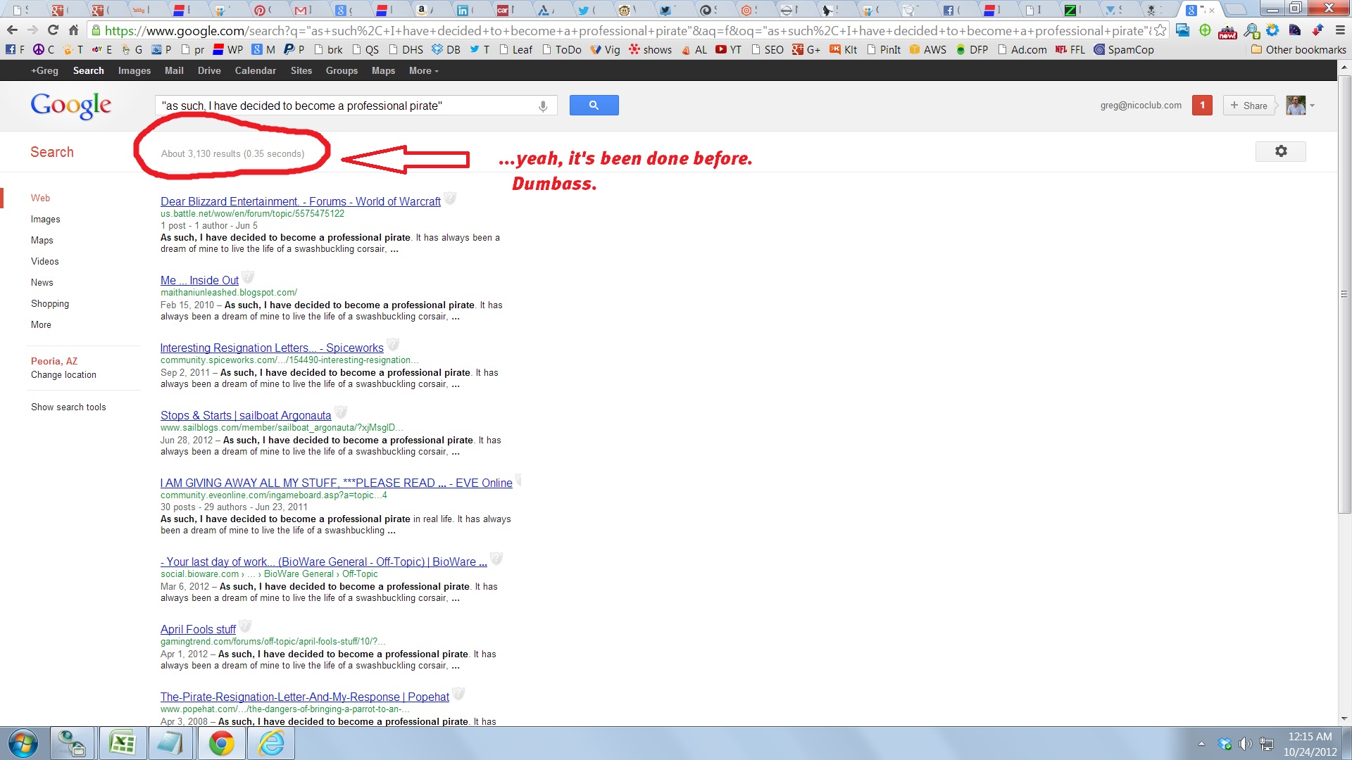
Task: Open the Twitter bookmark labeled T
Action: [x=480, y=50]
